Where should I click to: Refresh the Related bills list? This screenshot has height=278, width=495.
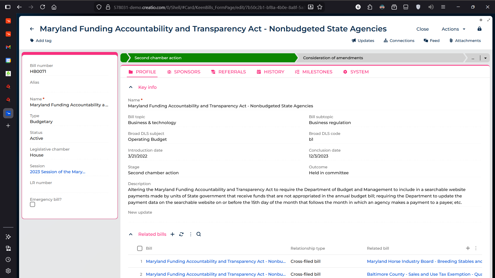(181, 234)
